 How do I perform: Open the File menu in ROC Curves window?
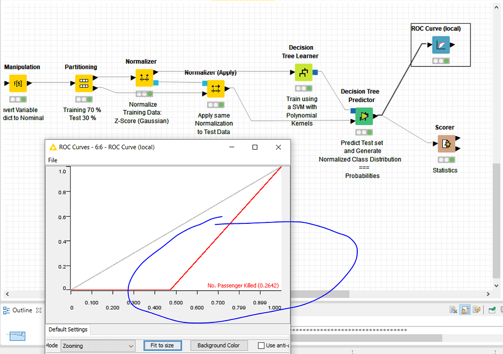pyautogui.click(x=52, y=160)
